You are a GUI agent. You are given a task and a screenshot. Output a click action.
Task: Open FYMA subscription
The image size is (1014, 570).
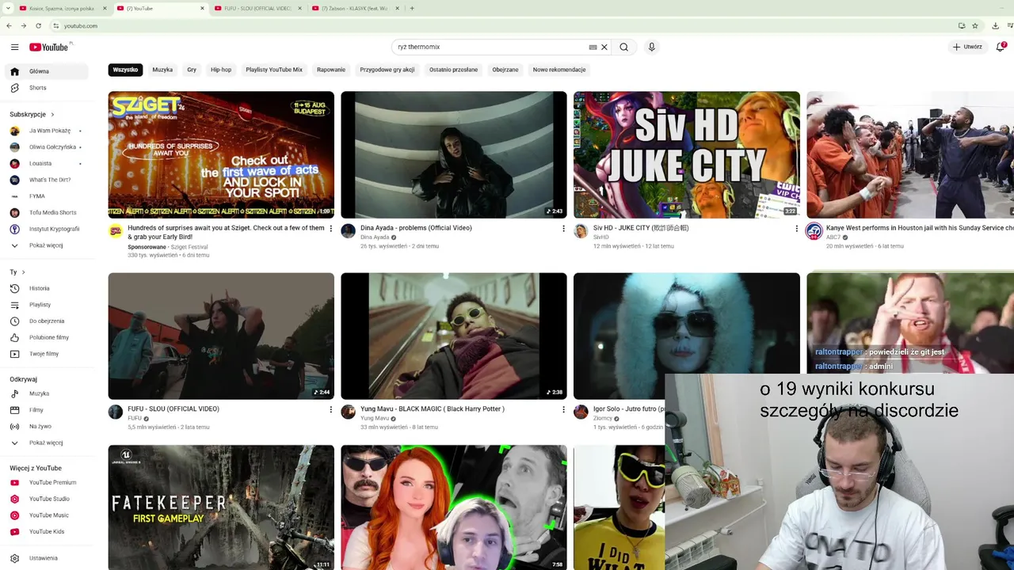coord(48,196)
